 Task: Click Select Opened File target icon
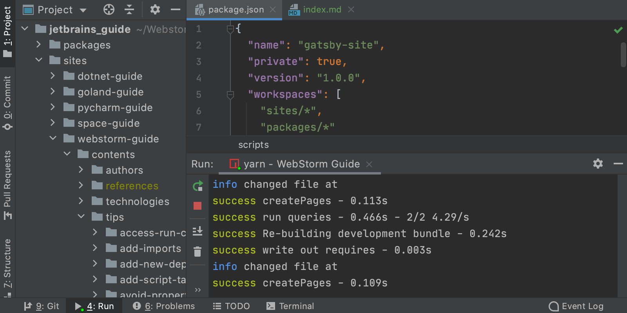pyautogui.click(x=109, y=10)
